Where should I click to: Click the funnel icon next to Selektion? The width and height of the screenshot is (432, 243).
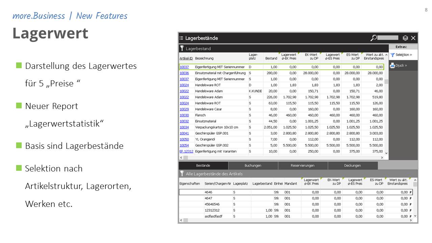pyautogui.click(x=392, y=55)
